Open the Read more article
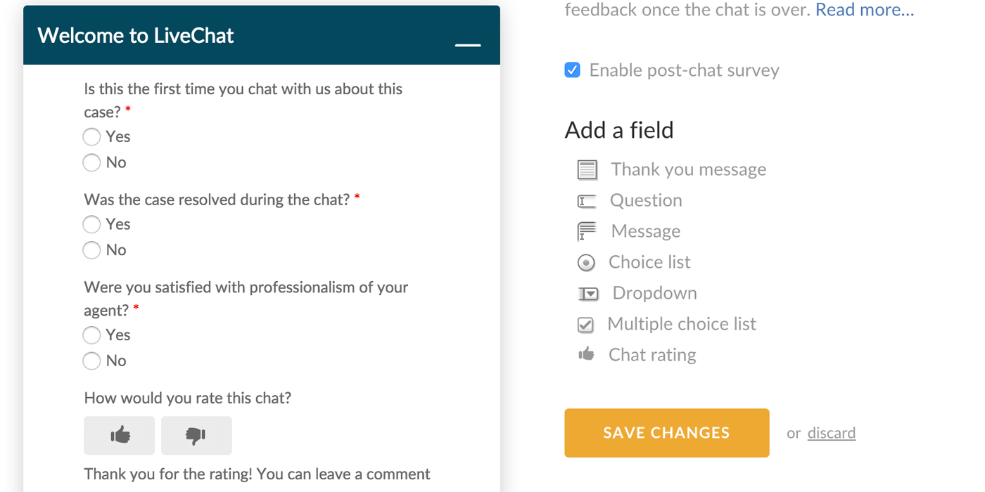Viewport: 985px width, 492px height. (x=864, y=10)
